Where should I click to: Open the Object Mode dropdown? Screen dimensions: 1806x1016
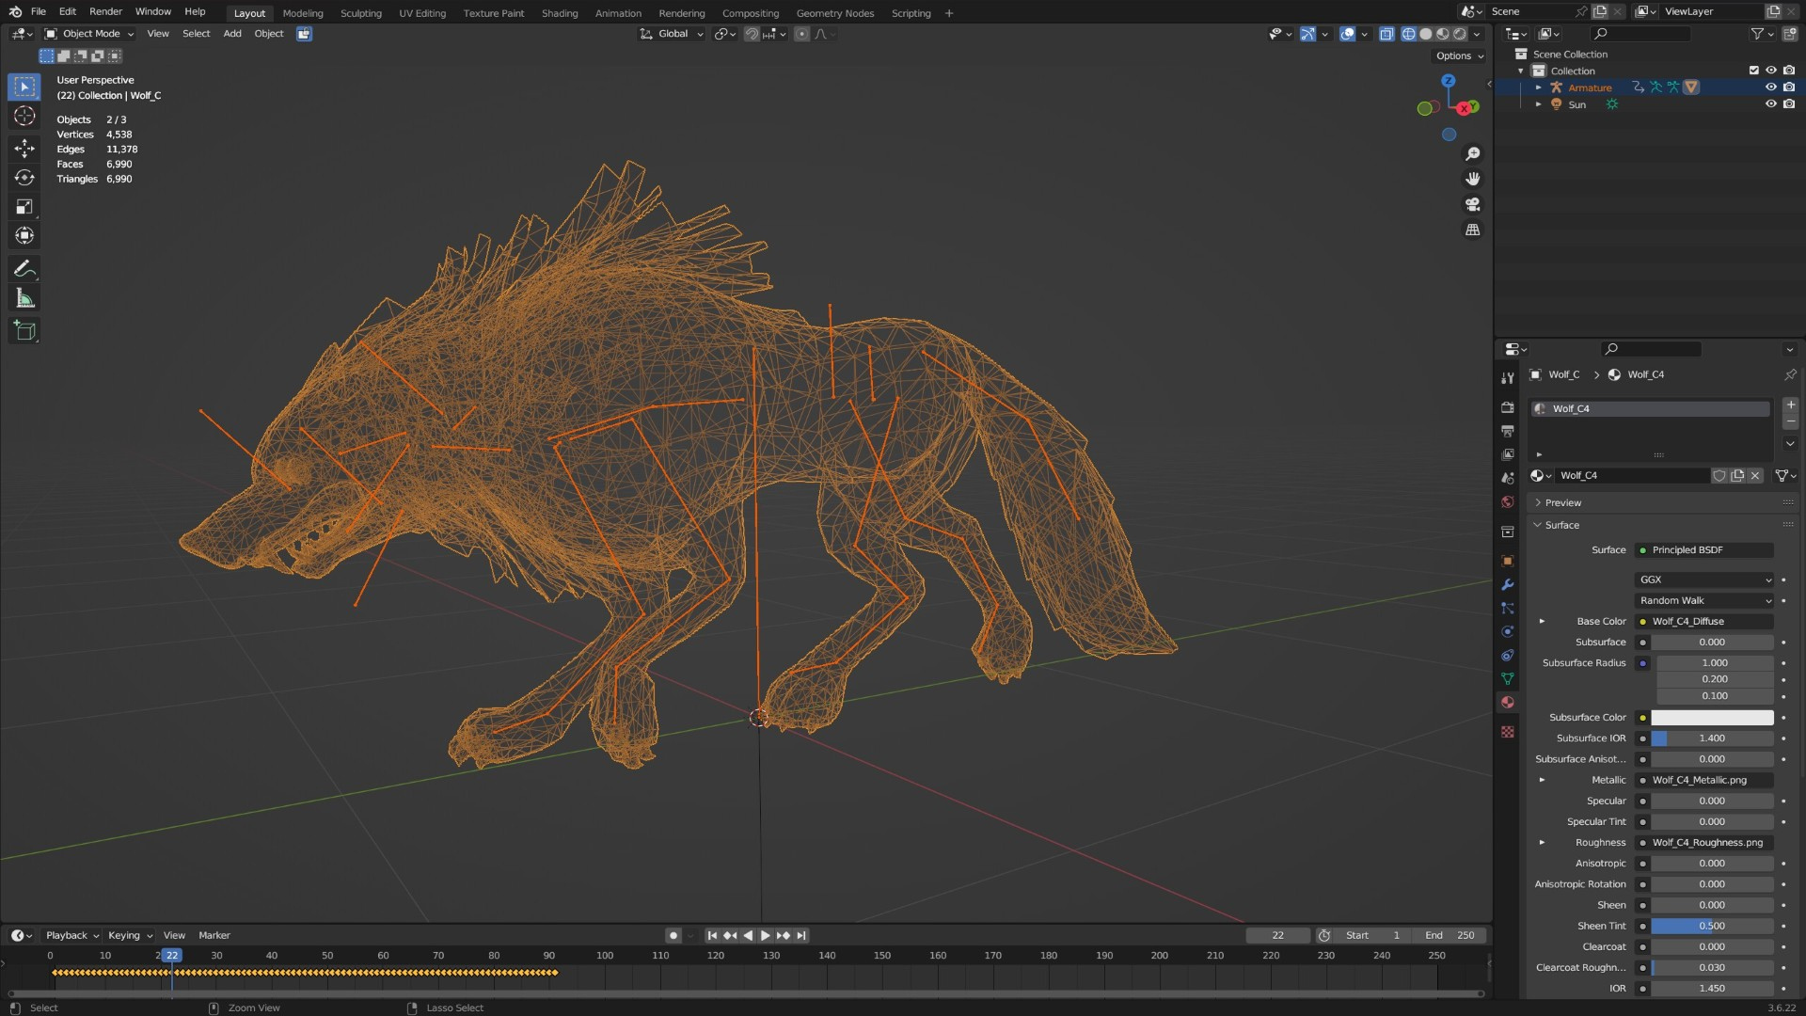(x=89, y=34)
